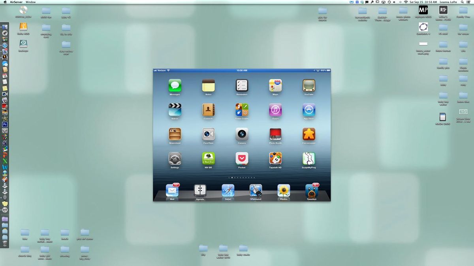Click the iPad home screen page indicator dots
The image size is (474, 266).
click(242, 178)
